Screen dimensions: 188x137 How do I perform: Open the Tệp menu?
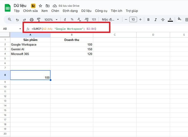coord(17,11)
